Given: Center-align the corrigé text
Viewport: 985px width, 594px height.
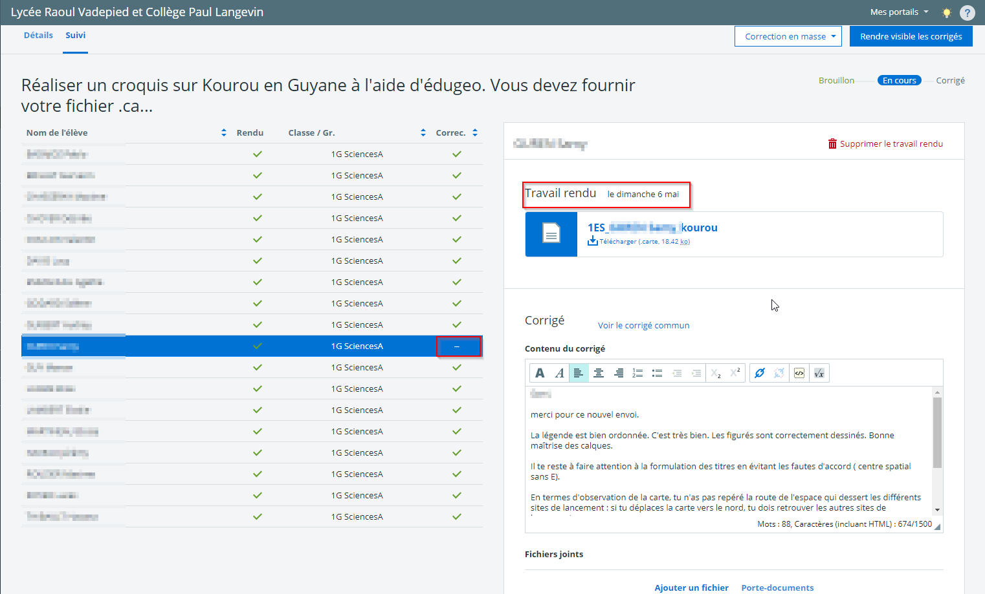Looking at the screenshot, I should point(599,373).
